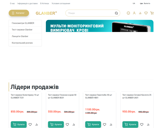Open the user account icon
The image size is (160, 128).
[x=134, y=13]
